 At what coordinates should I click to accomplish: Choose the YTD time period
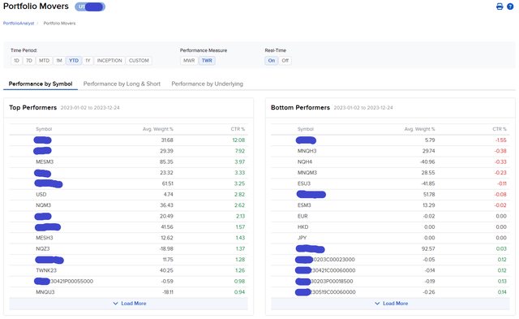pyautogui.click(x=74, y=61)
